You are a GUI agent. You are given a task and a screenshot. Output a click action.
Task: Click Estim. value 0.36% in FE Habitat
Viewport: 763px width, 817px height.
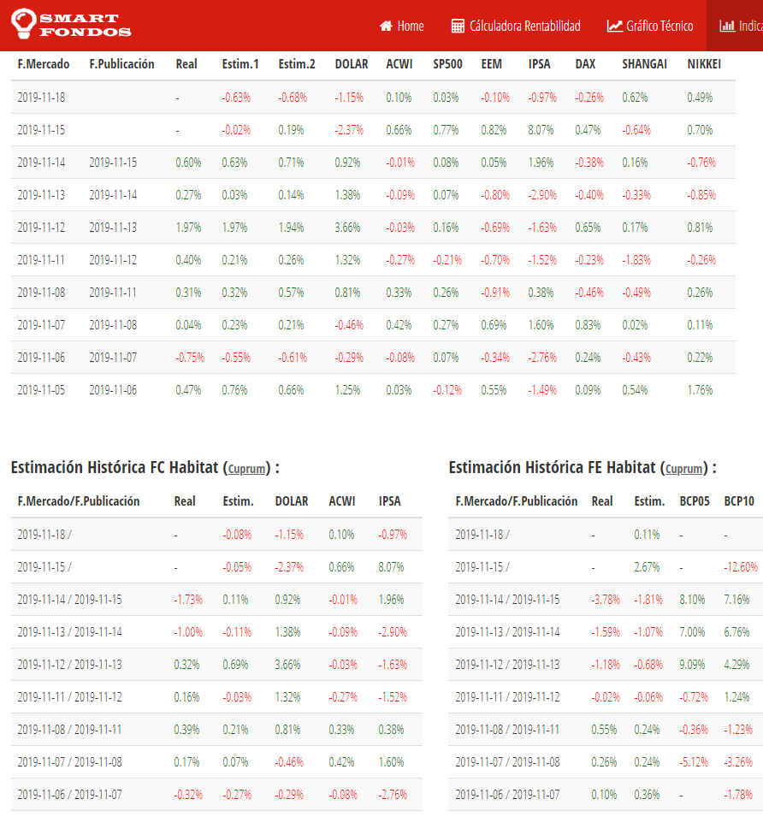[x=647, y=795]
